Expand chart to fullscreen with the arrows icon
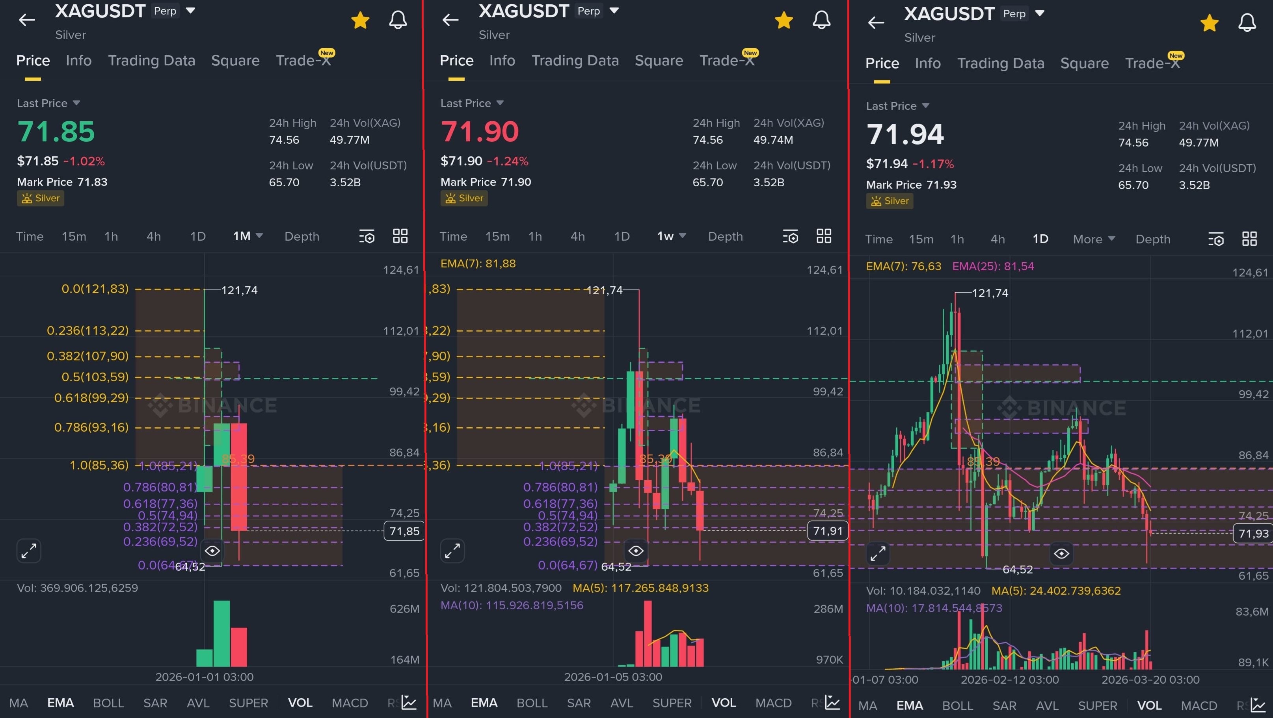This screenshot has height=718, width=1273. 28,551
